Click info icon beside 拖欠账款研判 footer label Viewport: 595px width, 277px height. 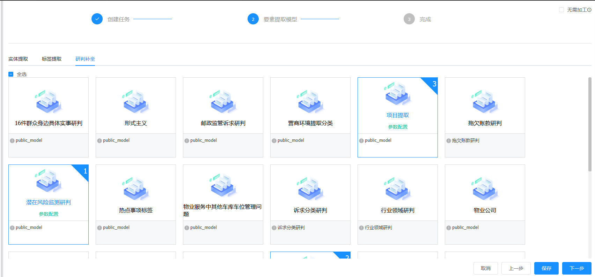click(449, 141)
